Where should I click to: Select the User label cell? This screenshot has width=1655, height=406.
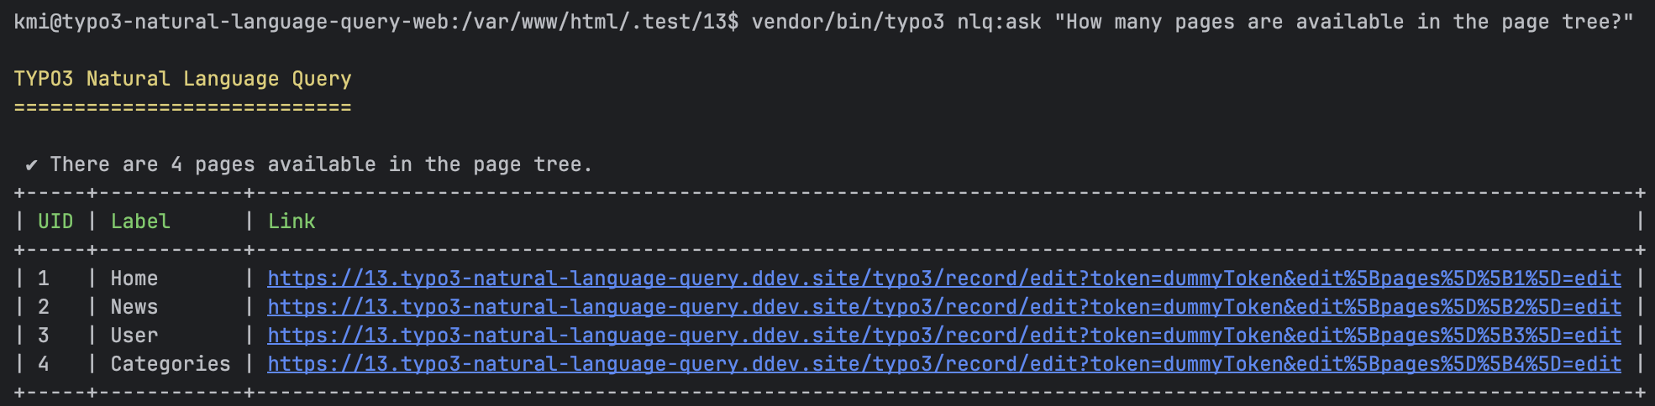pyautogui.click(x=134, y=336)
